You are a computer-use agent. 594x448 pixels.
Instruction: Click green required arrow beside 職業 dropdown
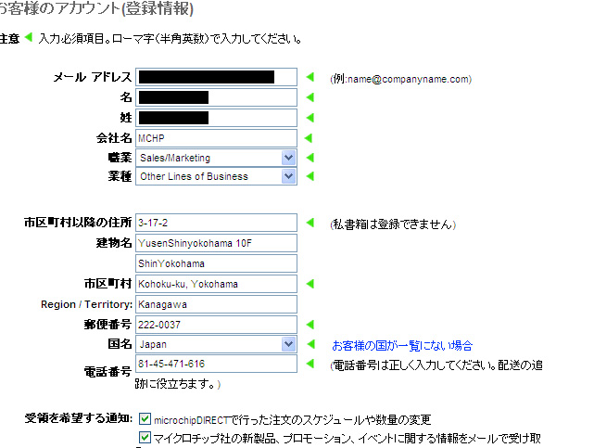pos(310,158)
